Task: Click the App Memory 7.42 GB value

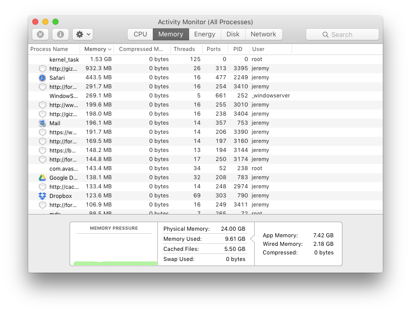Action: (323, 235)
